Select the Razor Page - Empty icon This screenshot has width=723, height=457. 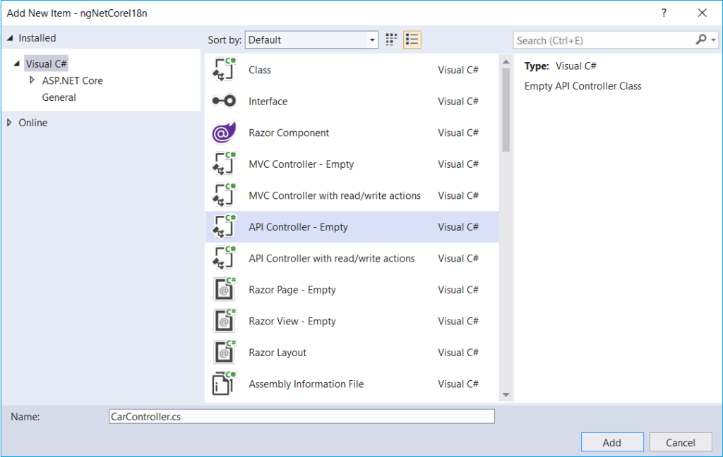[224, 289]
